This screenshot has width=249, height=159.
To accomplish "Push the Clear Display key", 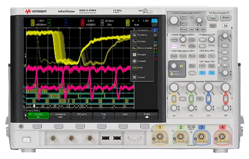I will pyautogui.click(x=192, y=66).
